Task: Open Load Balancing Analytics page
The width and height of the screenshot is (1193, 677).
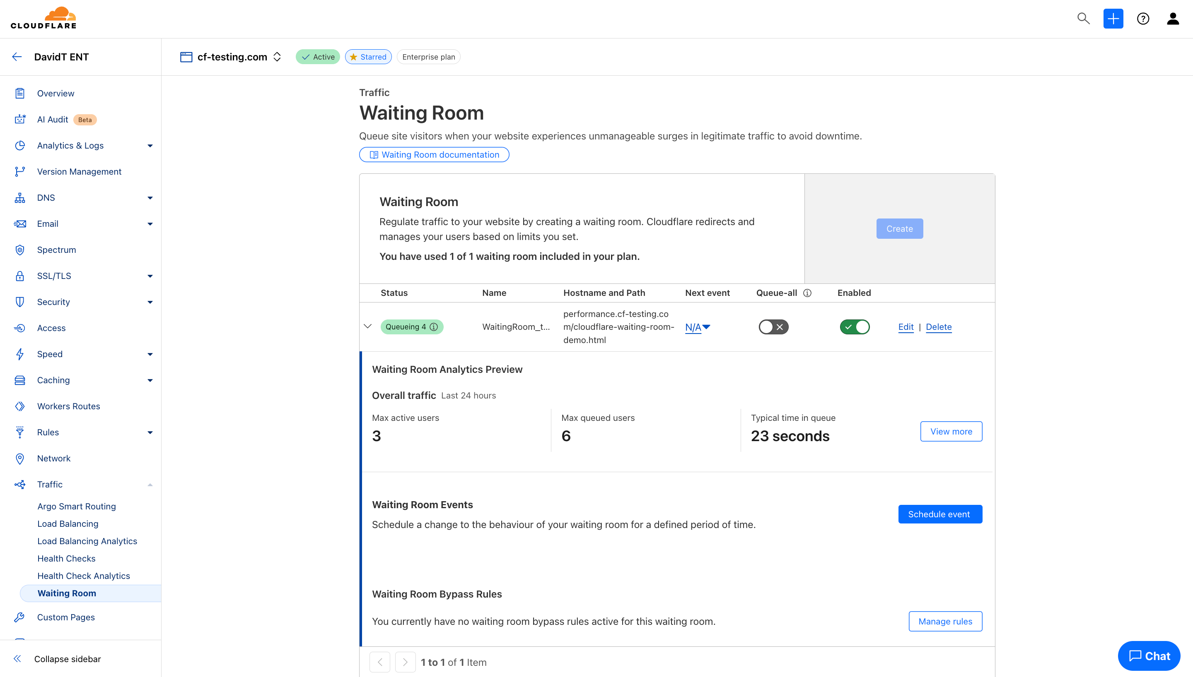Action: click(x=87, y=541)
